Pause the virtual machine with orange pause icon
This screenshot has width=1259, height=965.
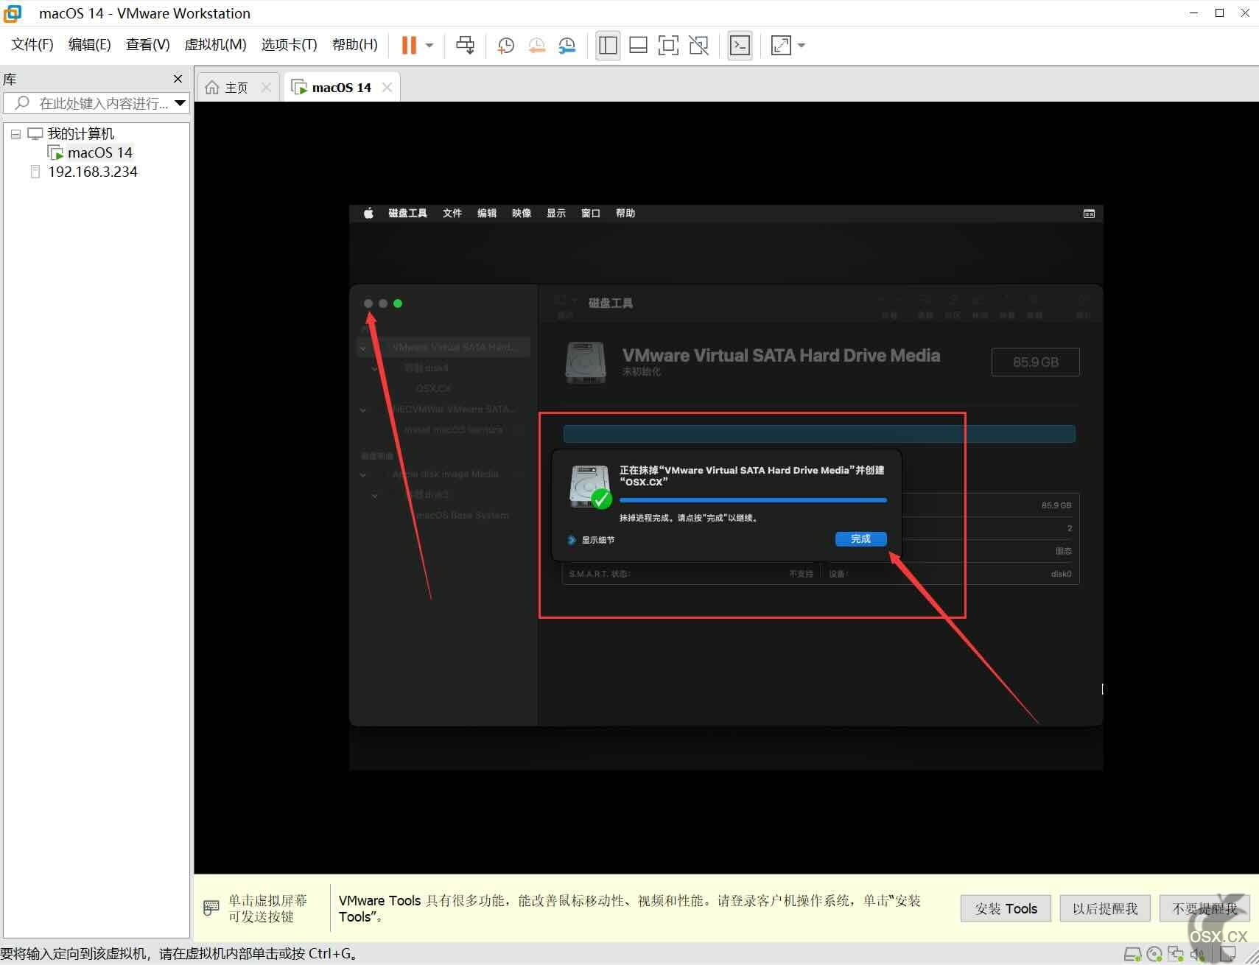tap(409, 46)
